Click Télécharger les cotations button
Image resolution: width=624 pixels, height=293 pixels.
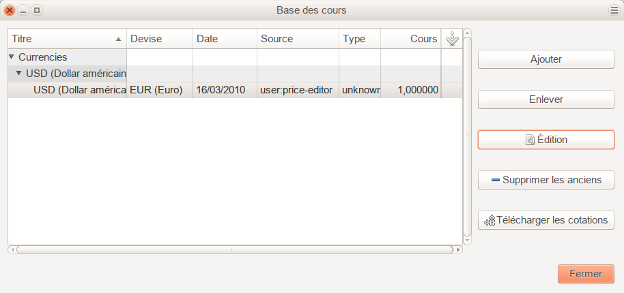[545, 220]
